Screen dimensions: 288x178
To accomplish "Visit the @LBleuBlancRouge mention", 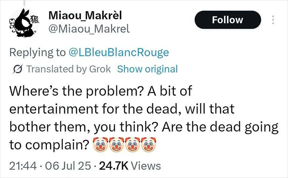I will click(x=119, y=52).
